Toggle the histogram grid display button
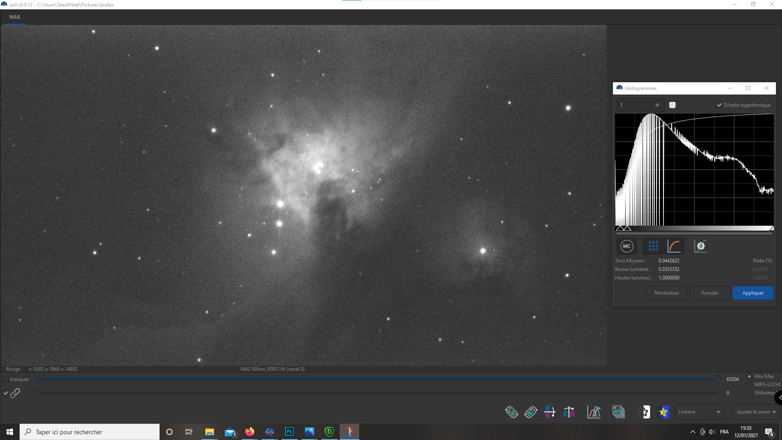Screen dimensions: 782x440 pyautogui.click(x=653, y=246)
